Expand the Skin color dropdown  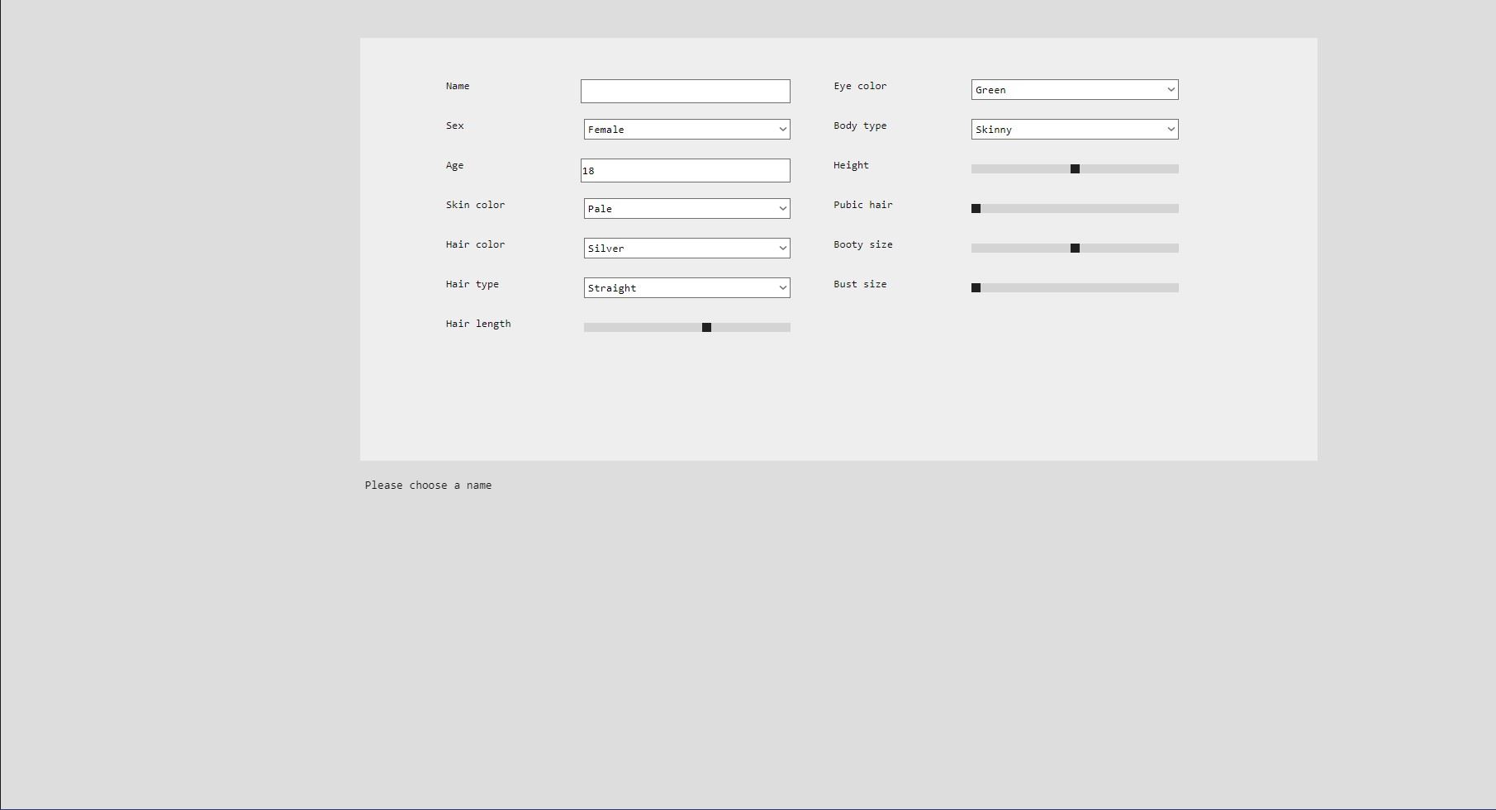pyautogui.click(x=686, y=208)
